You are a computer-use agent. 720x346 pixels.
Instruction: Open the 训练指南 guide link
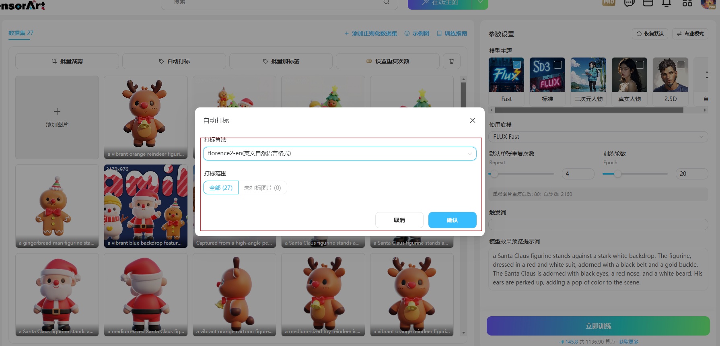click(x=452, y=33)
